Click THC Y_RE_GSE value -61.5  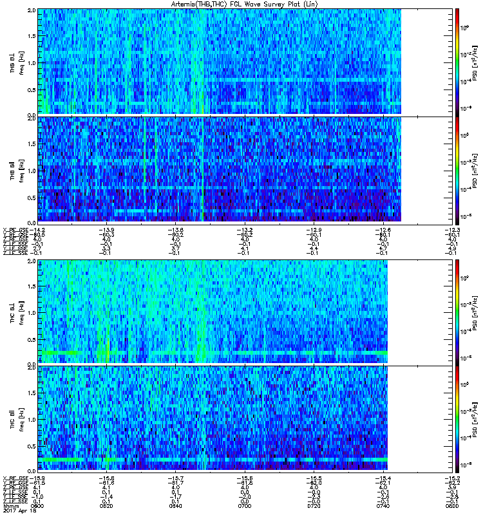point(37,483)
